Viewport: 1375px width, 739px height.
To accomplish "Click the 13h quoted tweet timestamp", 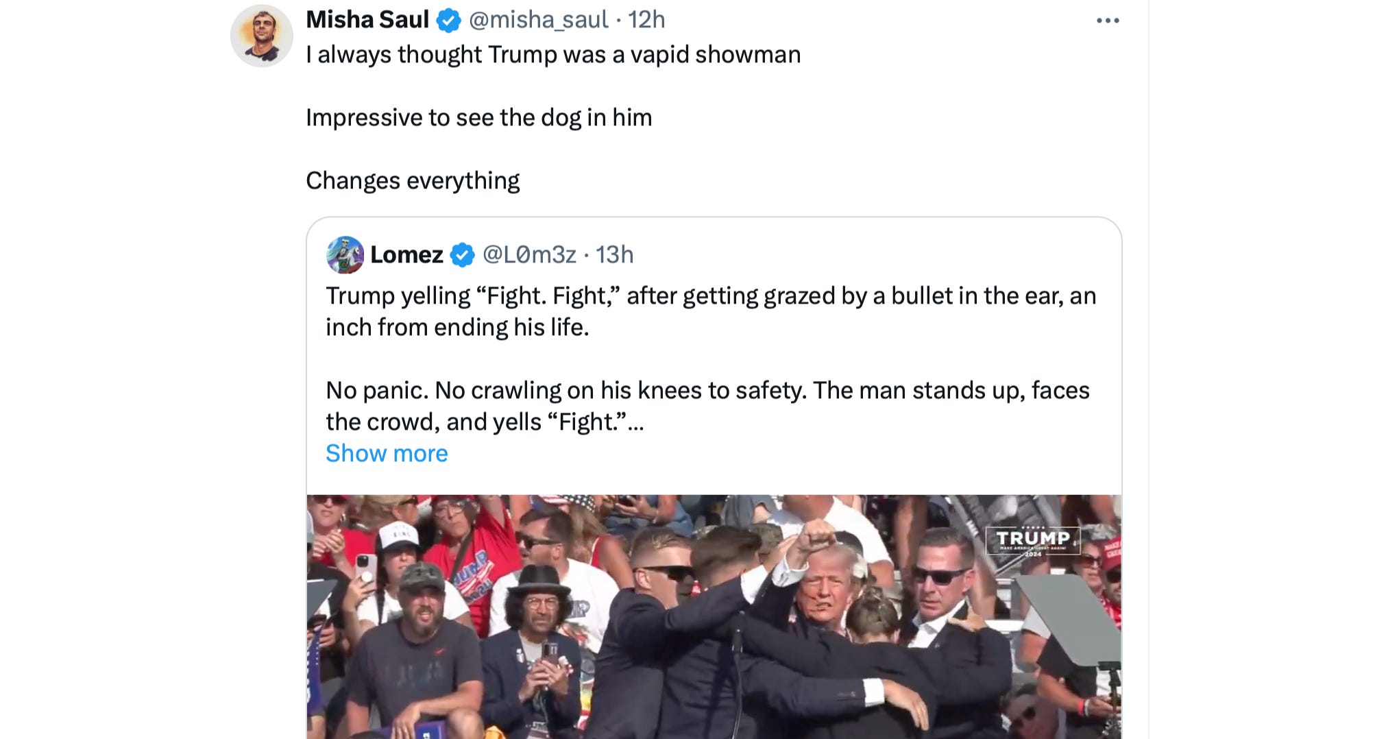I will click(614, 255).
